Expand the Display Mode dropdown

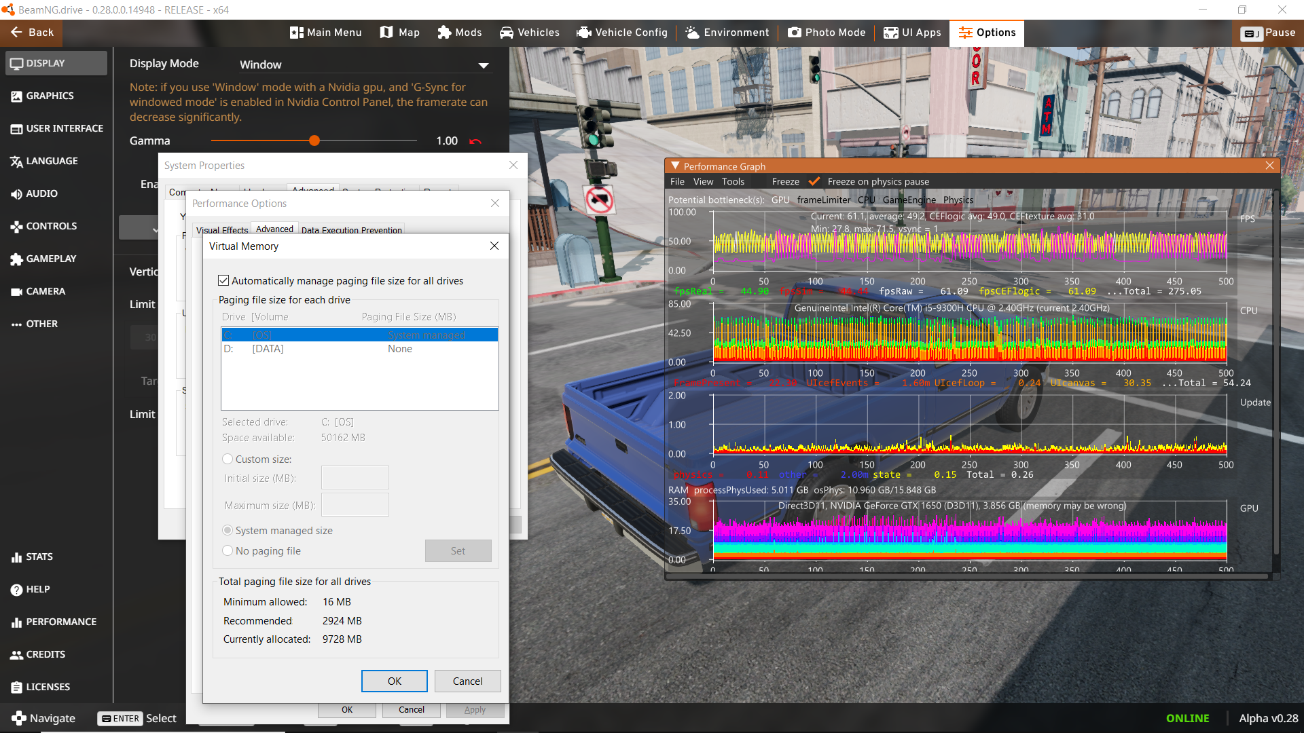[x=364, y=64]
